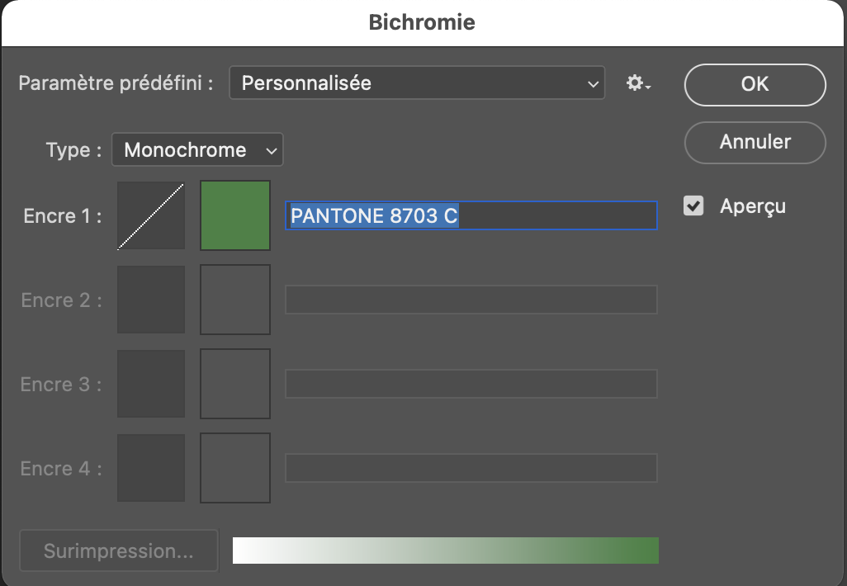Image resolution: width=847 pixels, height=586 pixels.
Task: Click the Encre 3 curve box
Action: click(x=151, y=384)
